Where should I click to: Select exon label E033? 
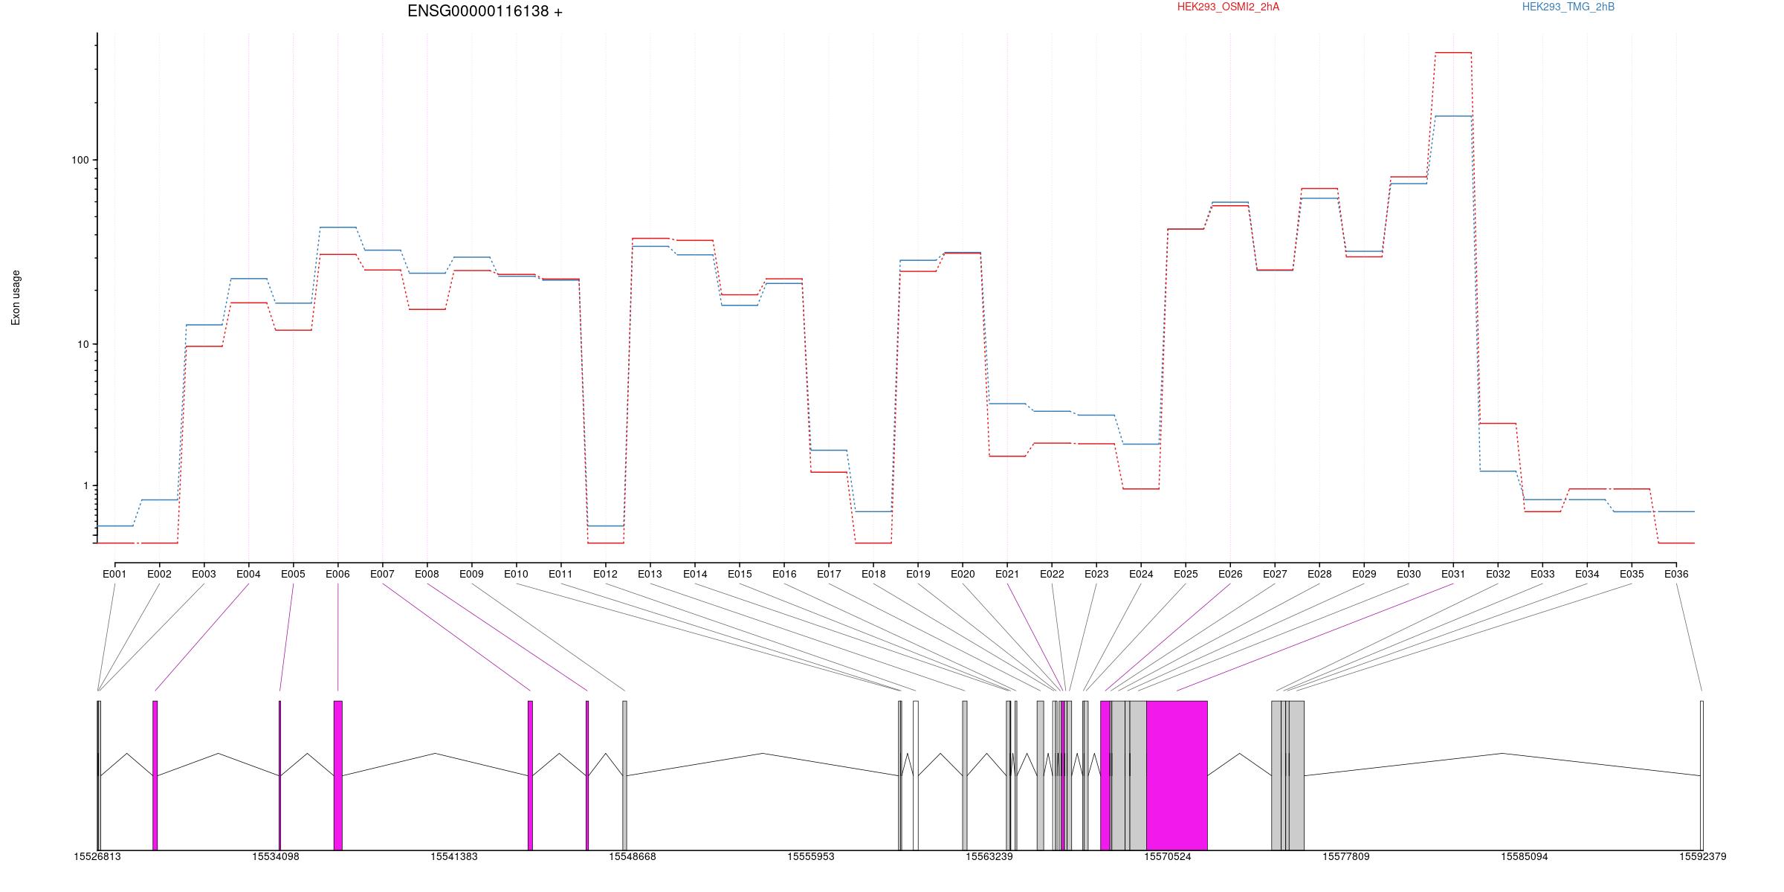click(1542, 574)
